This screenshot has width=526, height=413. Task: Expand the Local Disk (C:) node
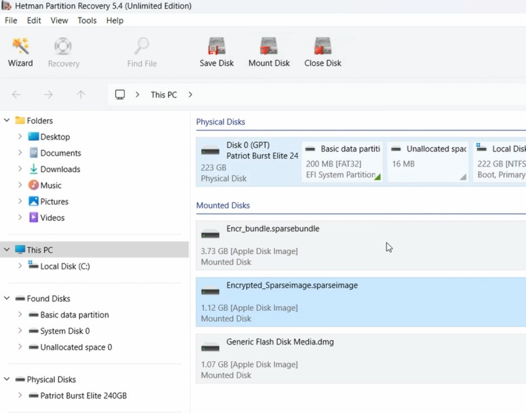tap(20, 266)
